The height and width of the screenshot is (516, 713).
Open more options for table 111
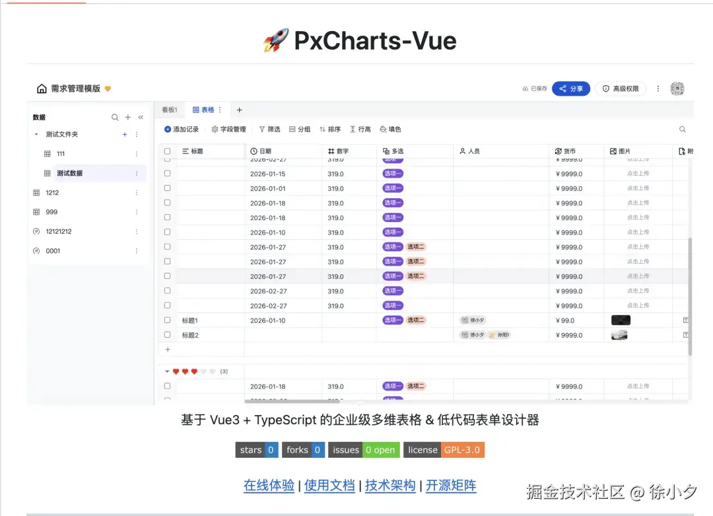tap(137, 154)
